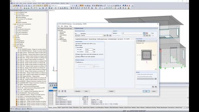
Task: Open the Help menu in RF-CONCRETE dialog
Action: (71, 26)
